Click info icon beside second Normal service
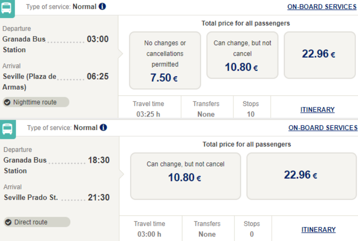 coord(103,128)
